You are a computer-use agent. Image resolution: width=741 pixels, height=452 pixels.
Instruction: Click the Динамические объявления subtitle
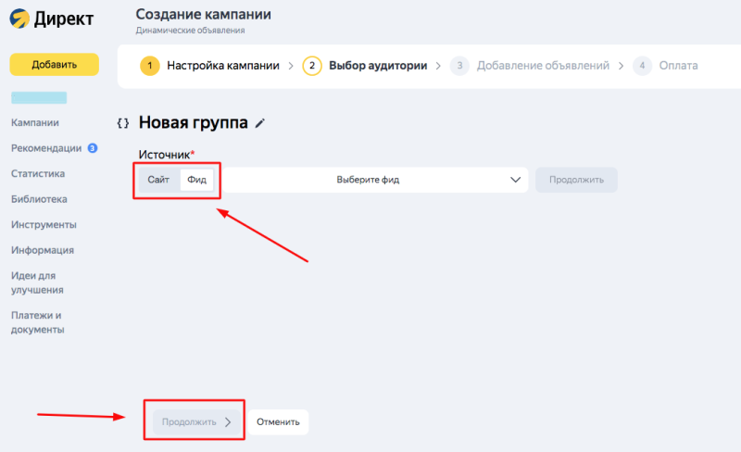click(x=190, y=31)
